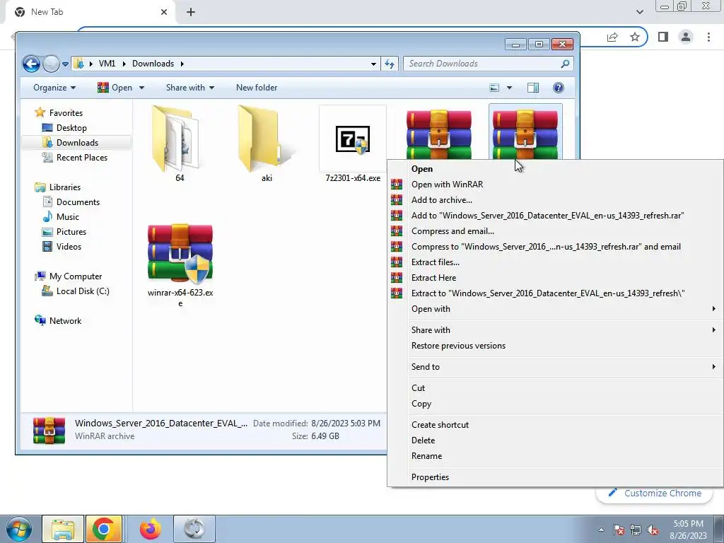
Task: Open Firefox from the taskbar
Action: (x=151, y=529)
